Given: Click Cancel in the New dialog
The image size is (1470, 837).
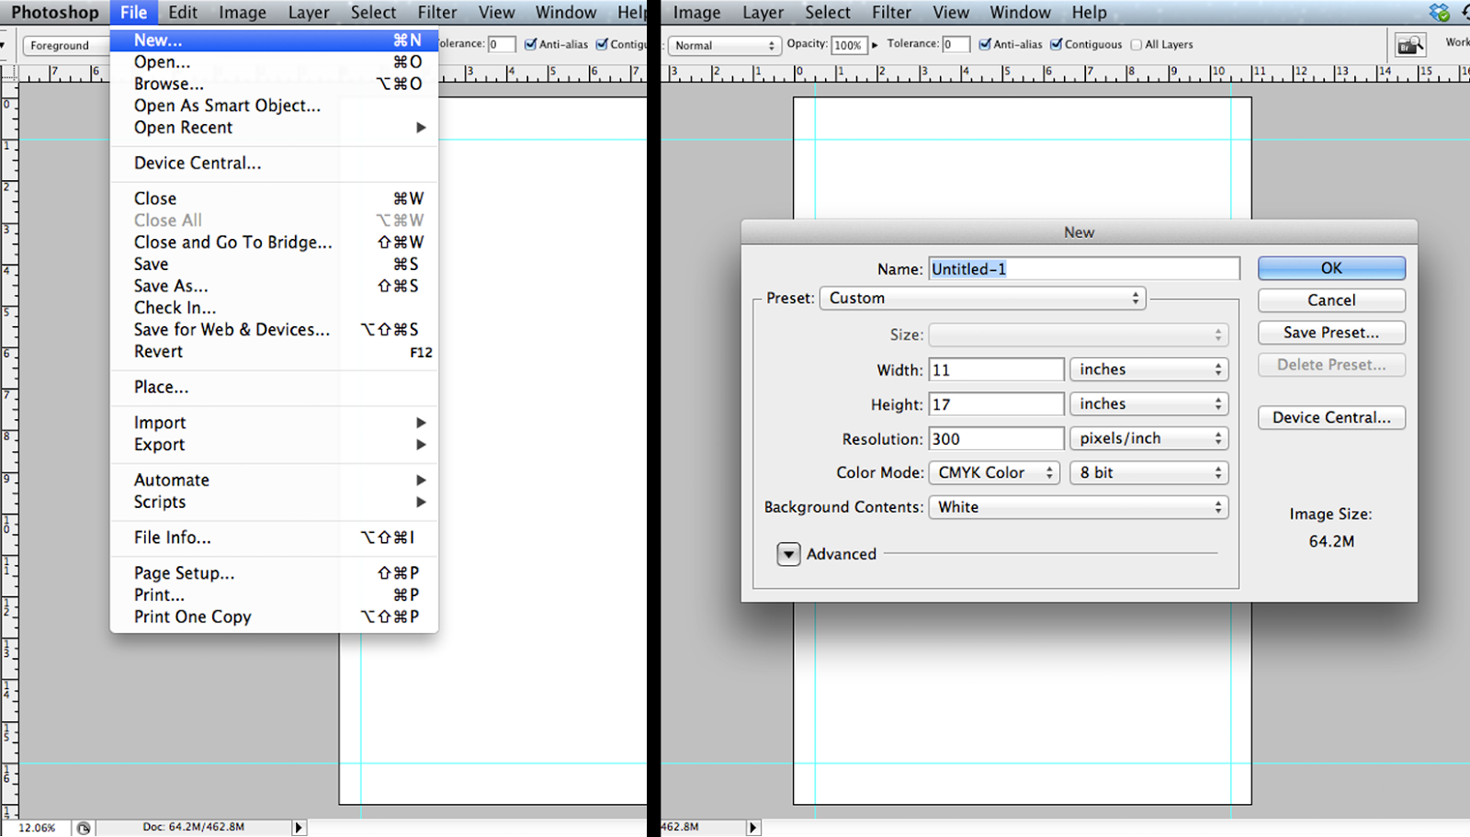Looking at the screenshot, I should pyautogui.click(x=1331, y=300).
